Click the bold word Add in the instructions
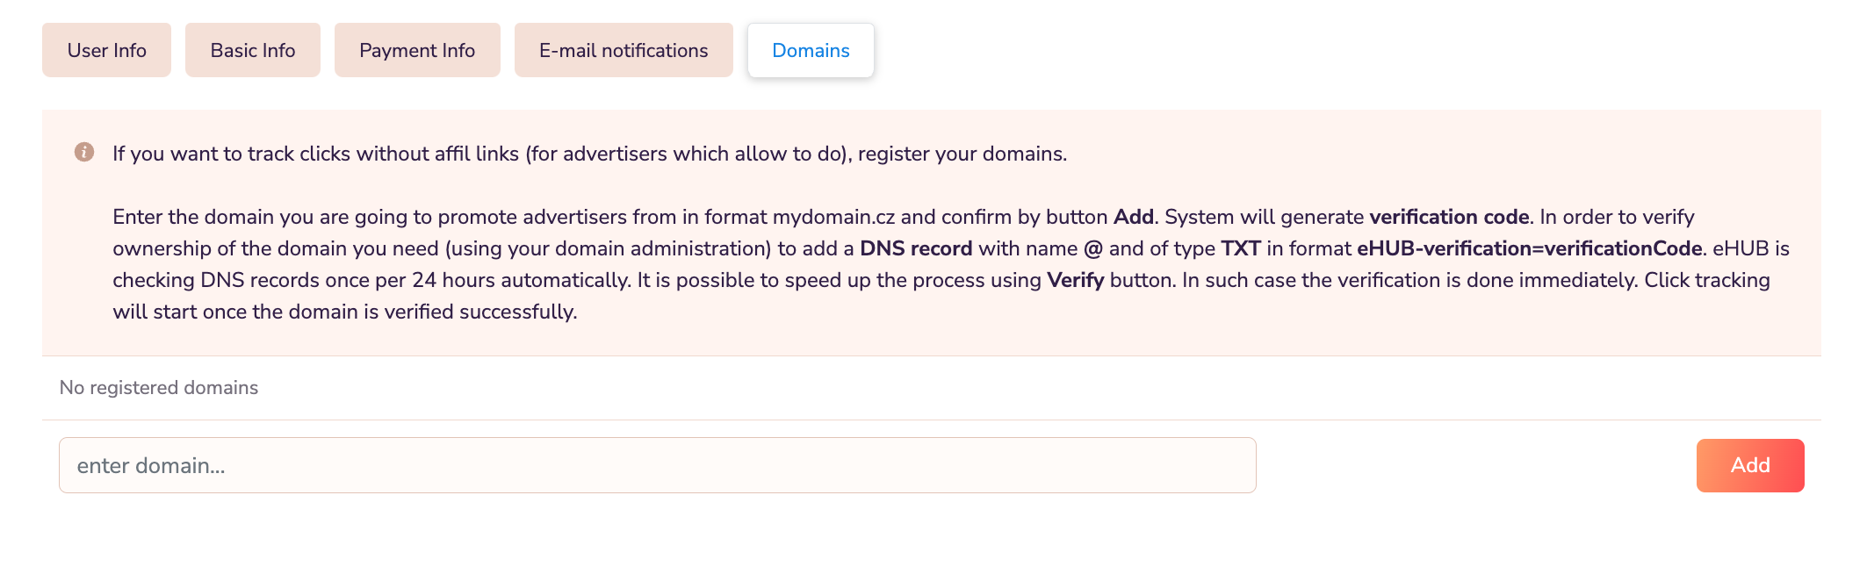The width and height of the screenshot is (1867, 567). pyautogui.click(x=1133, y=217)
